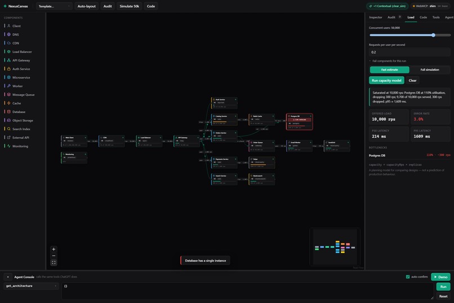Open the Agent tab
The image size is (454, 303).
tap(449, 17)
